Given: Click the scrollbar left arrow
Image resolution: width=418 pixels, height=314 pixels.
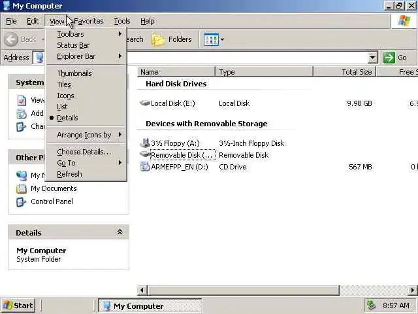Looking at the screenshot, I should [x=142, y=290].
